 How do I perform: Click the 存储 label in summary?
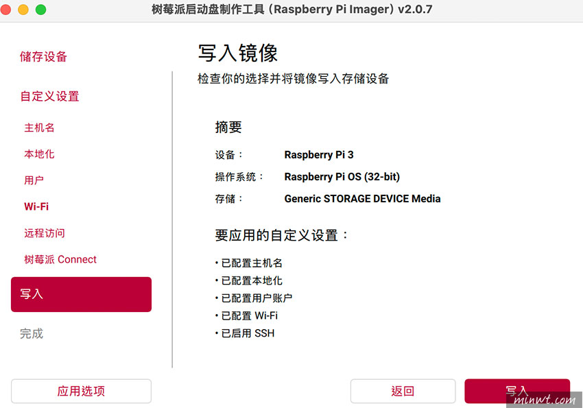click(x=228, y=199)
